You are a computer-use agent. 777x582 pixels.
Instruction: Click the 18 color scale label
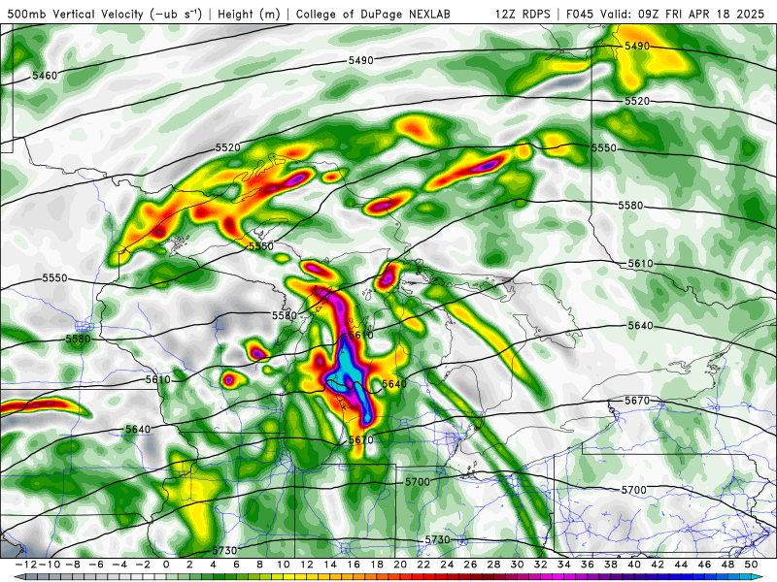tap(377, 565)
